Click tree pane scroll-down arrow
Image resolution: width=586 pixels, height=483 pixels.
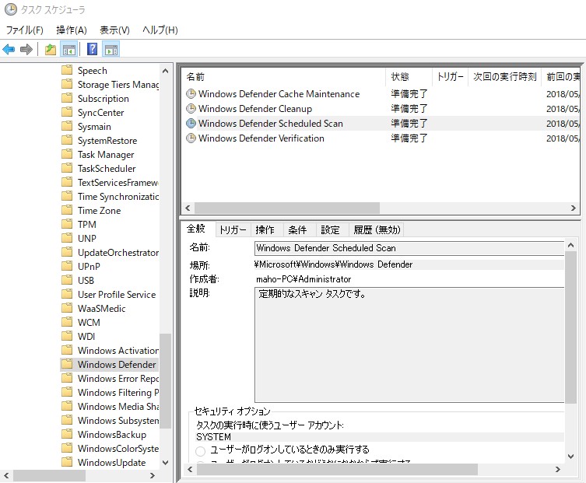tap(165, 463)
